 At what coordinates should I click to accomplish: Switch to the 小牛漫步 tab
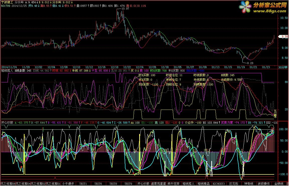pos(68,184)
